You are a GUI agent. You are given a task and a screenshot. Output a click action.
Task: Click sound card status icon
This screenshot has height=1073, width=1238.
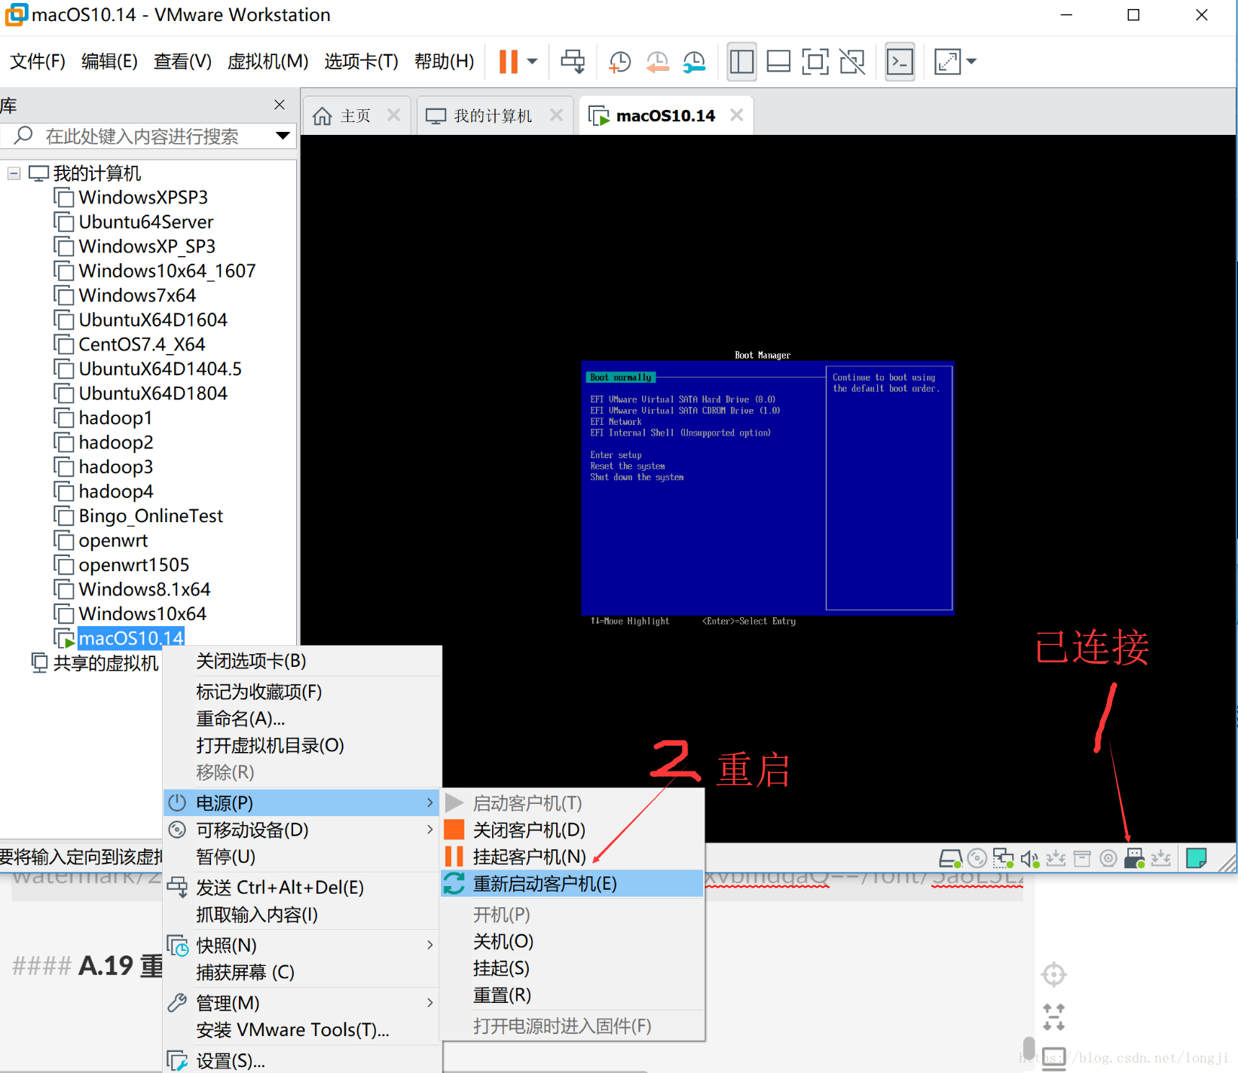click(1029, 858)
